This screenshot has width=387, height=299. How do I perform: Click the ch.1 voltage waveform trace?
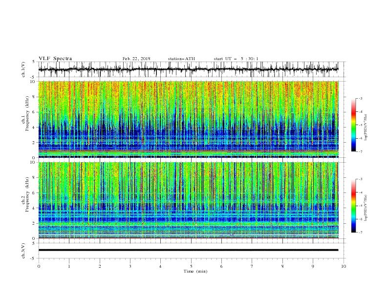pyautogui.click(x=188, y=69)
